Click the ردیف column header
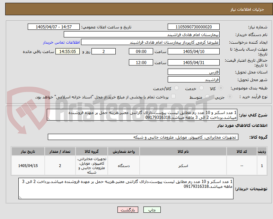This screenshot has height=219, width=273. [262, 151]
